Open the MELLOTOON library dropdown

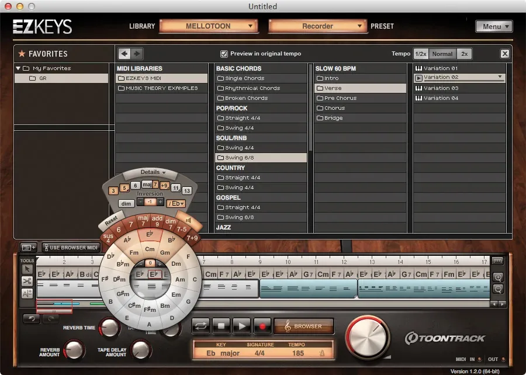tap(208, 26)
